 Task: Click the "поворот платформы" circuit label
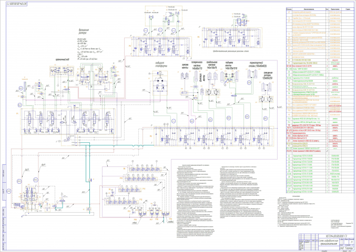tap(161, 65)
